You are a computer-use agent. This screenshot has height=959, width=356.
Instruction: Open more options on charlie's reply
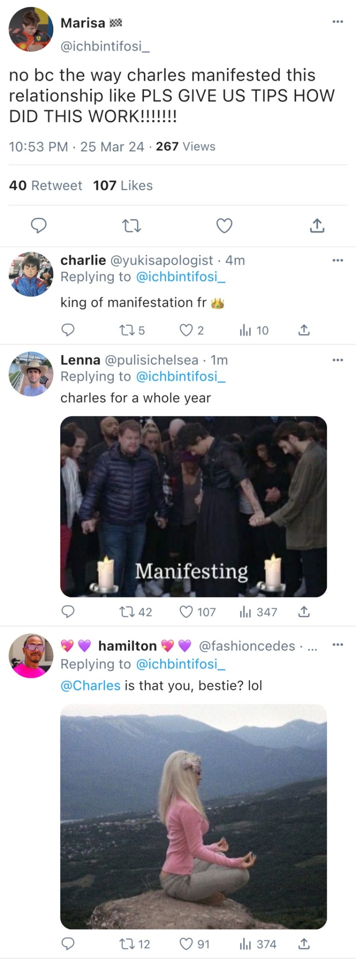tap(338, 260)
